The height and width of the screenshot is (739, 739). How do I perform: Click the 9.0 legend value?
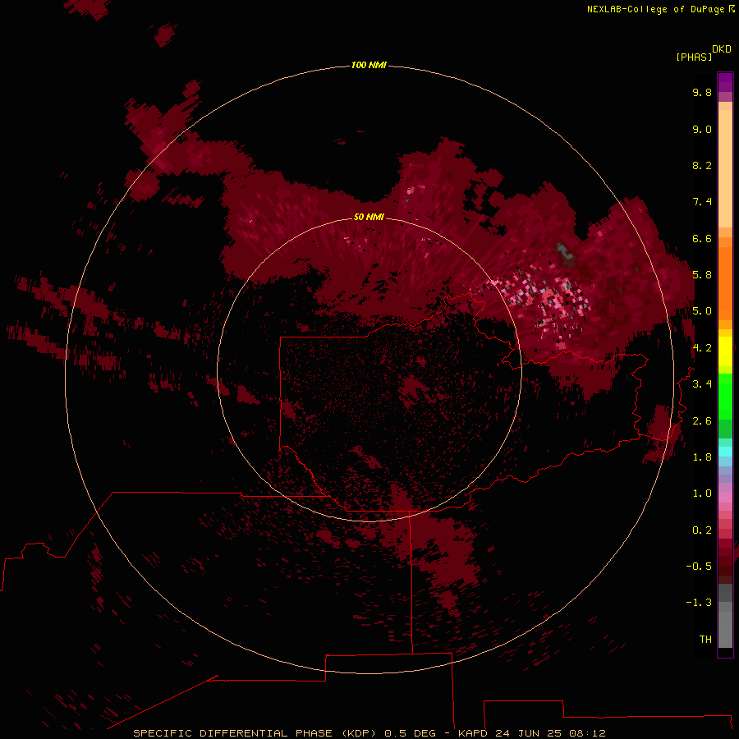tap(702, 129)
